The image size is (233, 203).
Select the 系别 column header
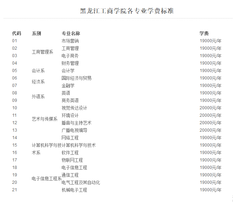point(36,33)
